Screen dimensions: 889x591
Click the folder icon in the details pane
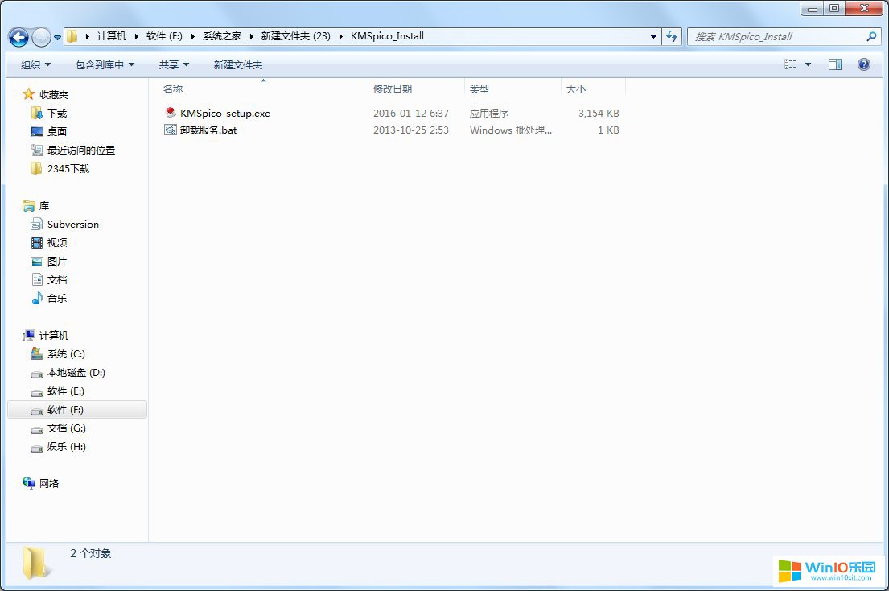[35, 563]
